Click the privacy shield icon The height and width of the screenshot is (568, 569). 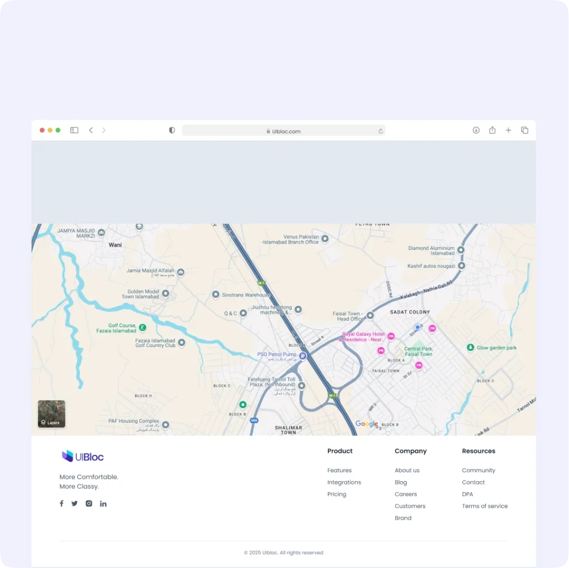point(172,130)
